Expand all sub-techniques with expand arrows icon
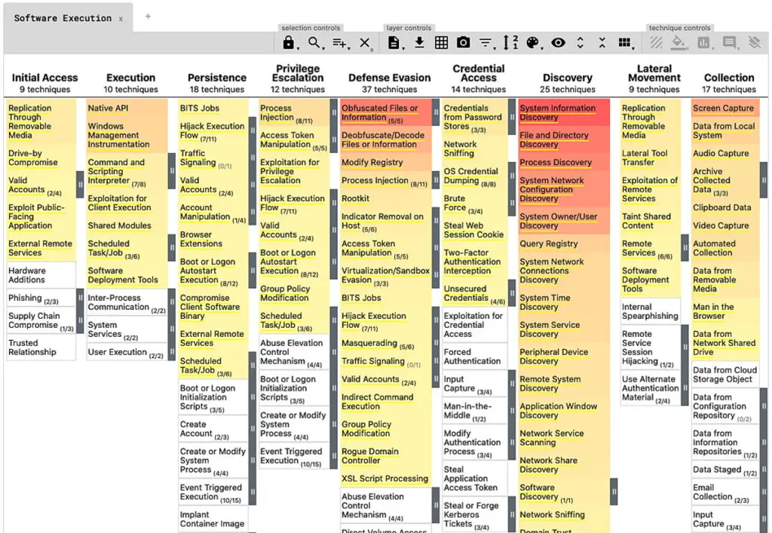The image size is (772, 533). click(579, 43)
